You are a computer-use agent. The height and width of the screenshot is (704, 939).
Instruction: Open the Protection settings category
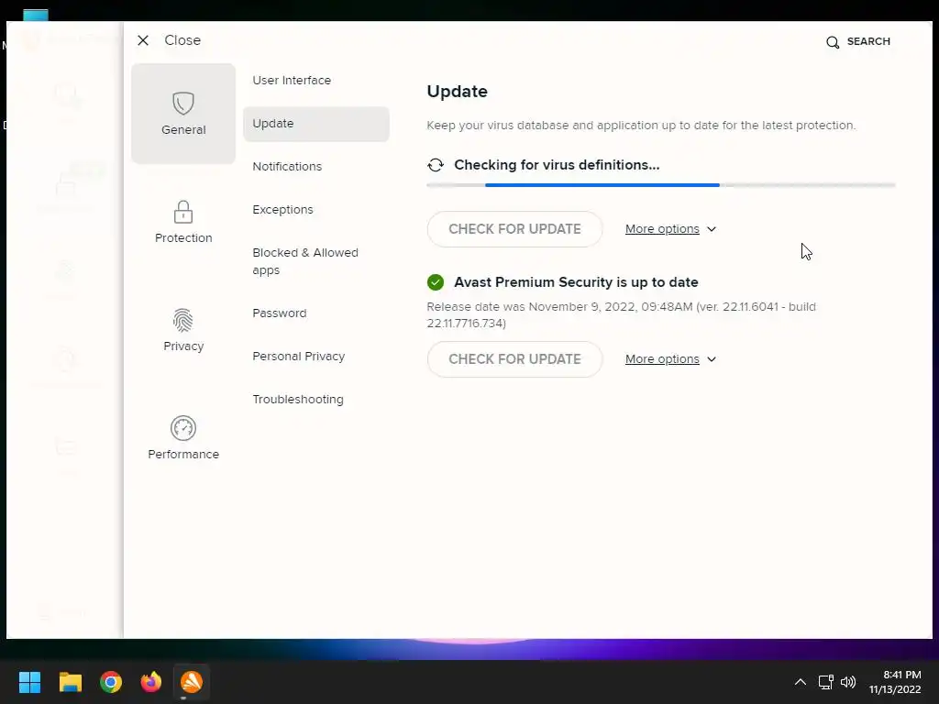pyautogui.click(x=183, y=222)
